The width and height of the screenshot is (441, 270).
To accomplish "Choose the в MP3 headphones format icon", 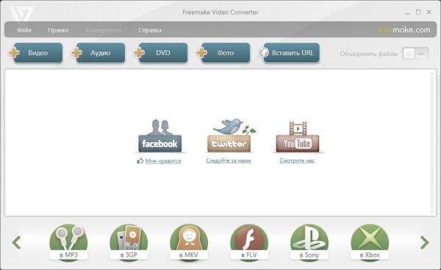I will pos(68,243).
